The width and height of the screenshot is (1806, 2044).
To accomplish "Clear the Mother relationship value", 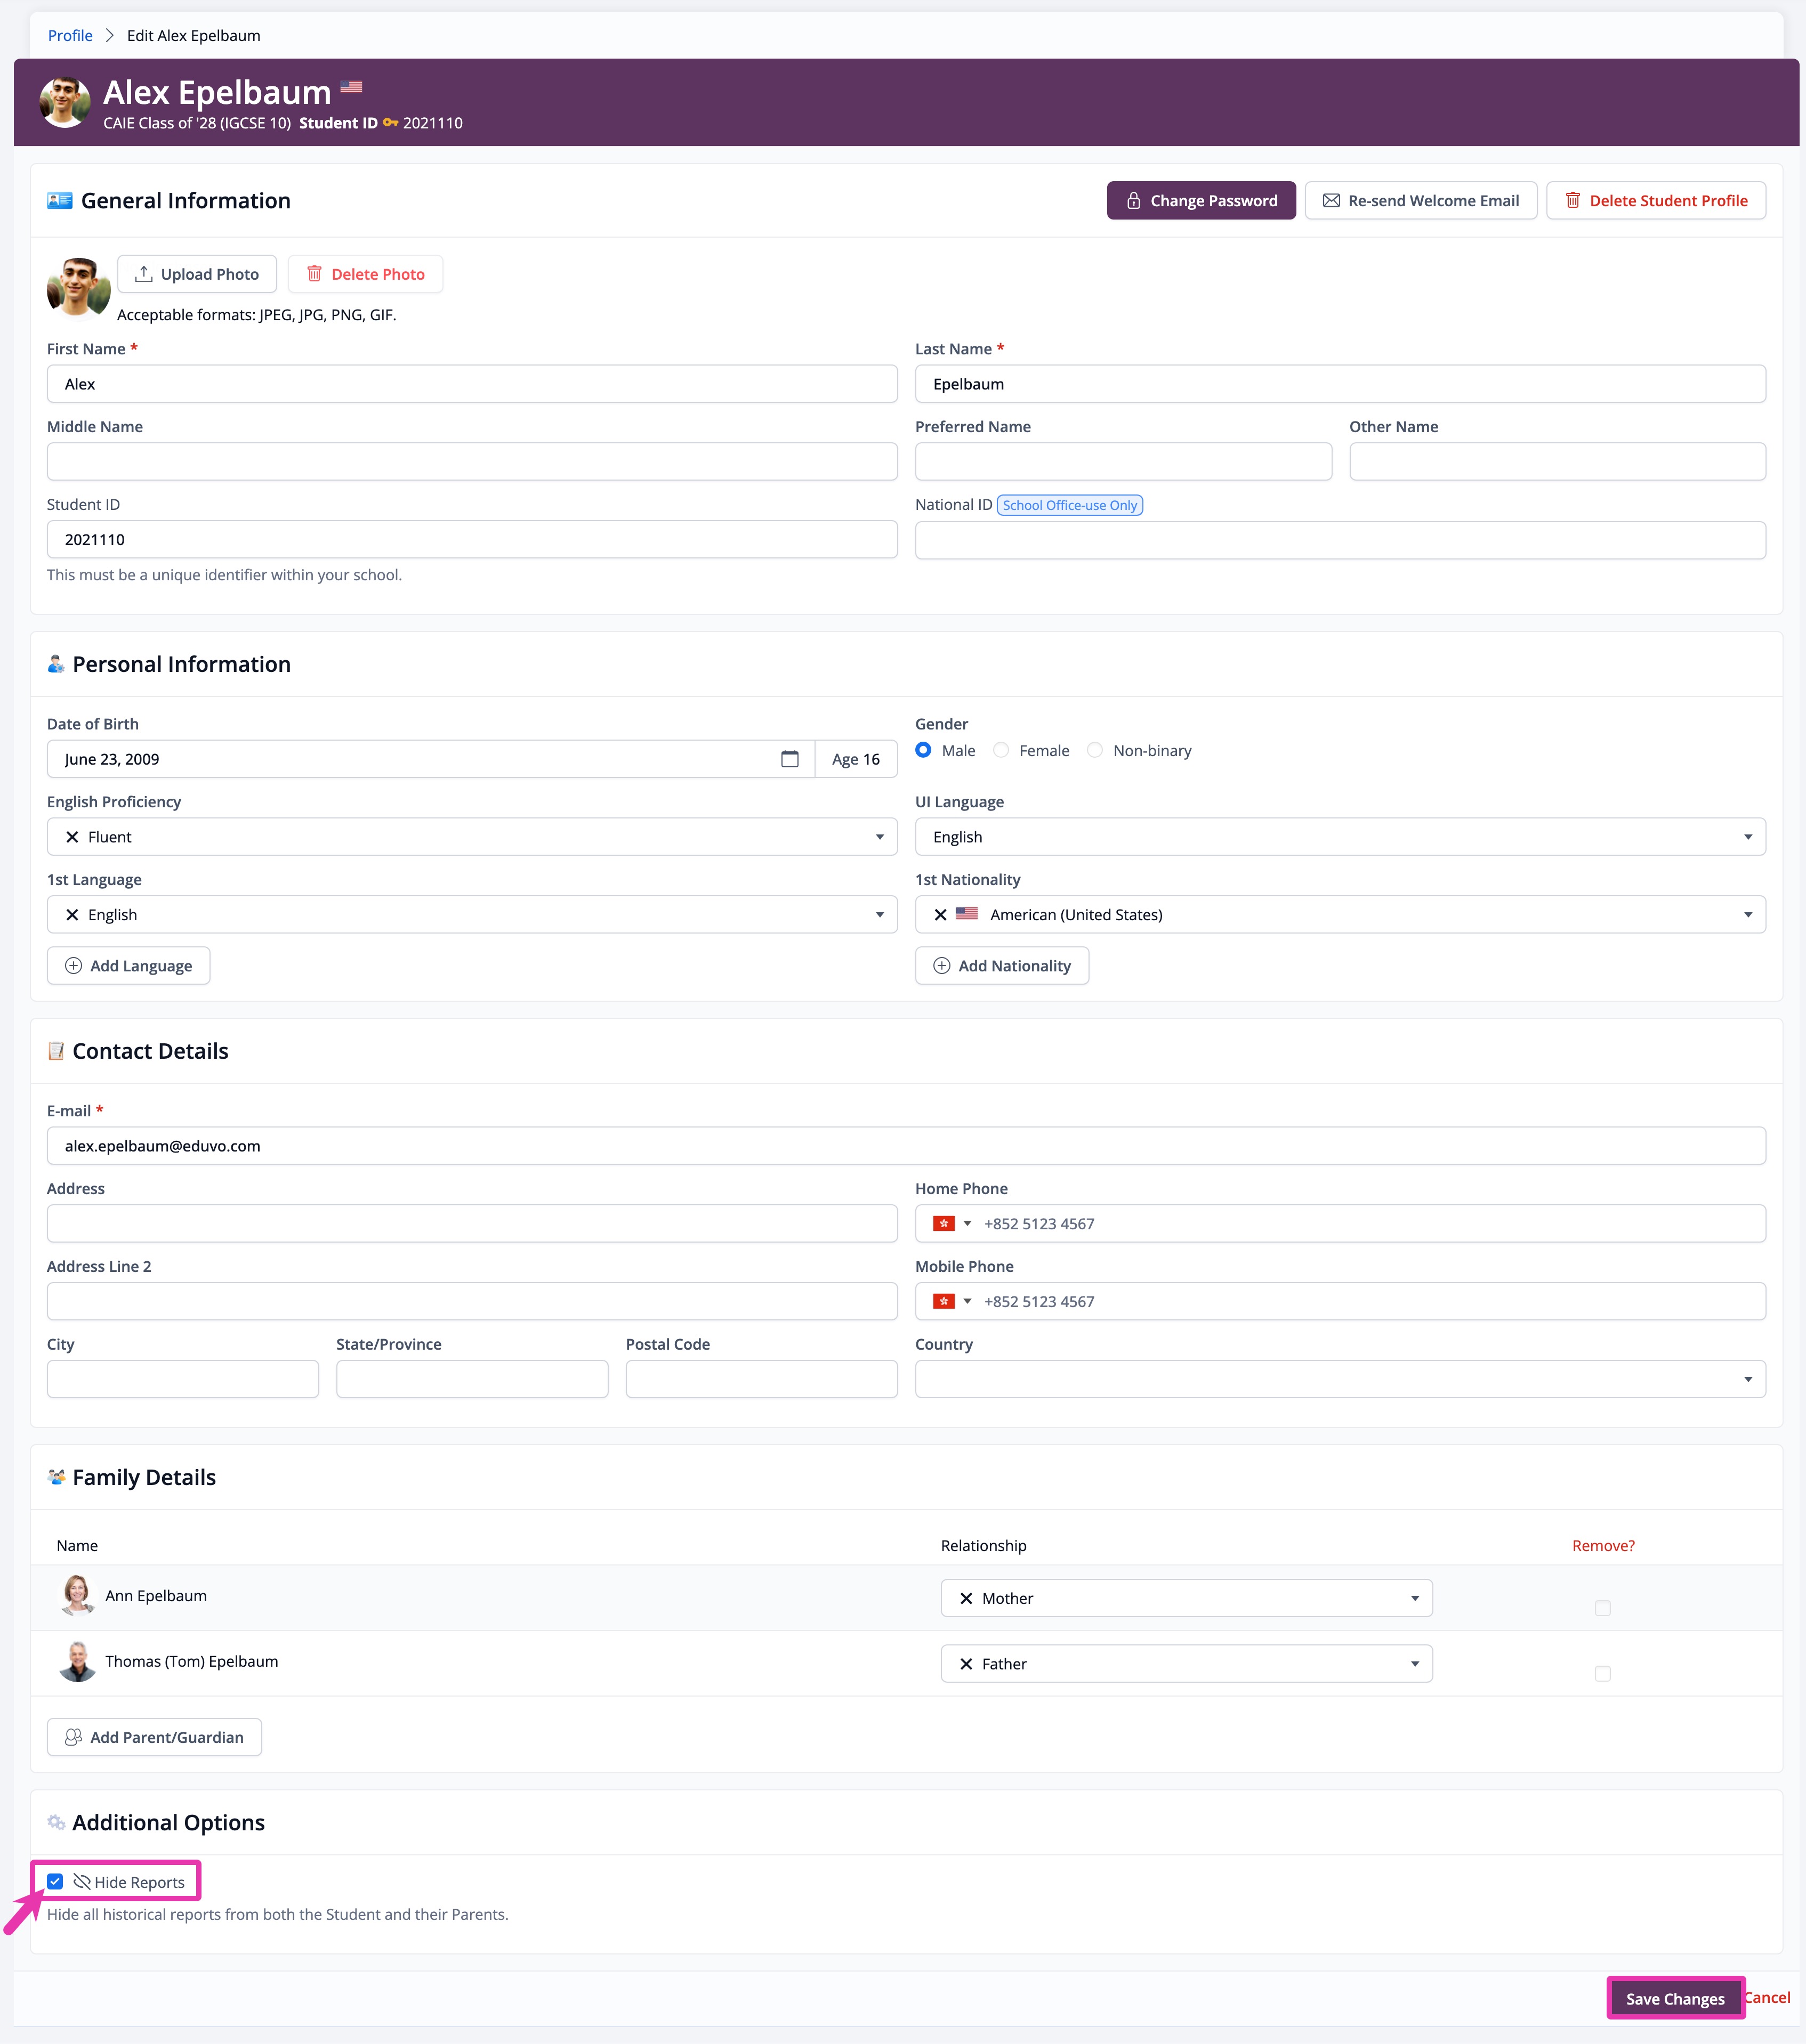I will tap(965, 1598).
